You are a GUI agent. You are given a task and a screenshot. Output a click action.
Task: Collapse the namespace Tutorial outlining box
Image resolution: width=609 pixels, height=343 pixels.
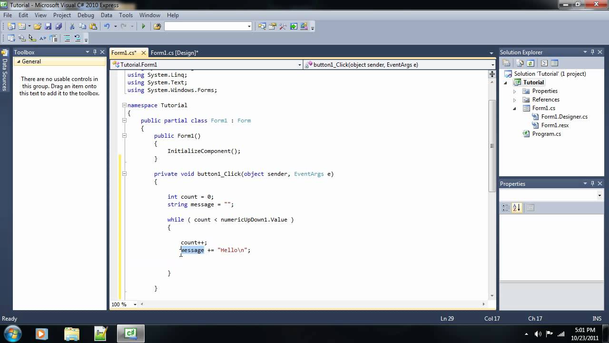[x=124, y=105]
